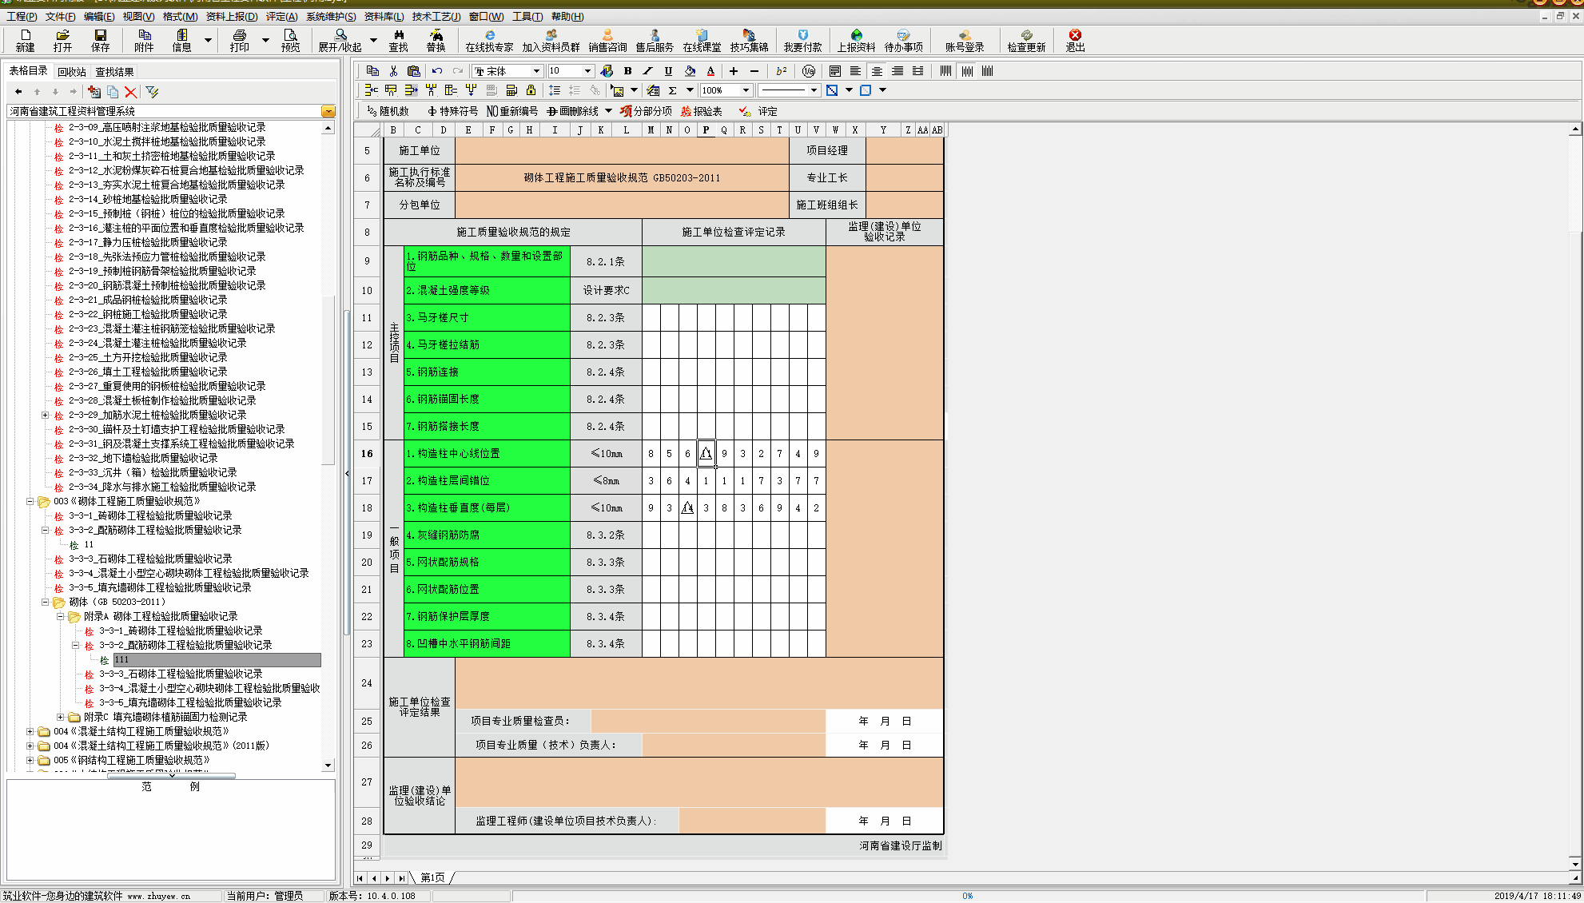The height and width of the screenshot is (903, 1584).
Task: Click the Save (保存) toolbar icon
Action: coord(100,40)
